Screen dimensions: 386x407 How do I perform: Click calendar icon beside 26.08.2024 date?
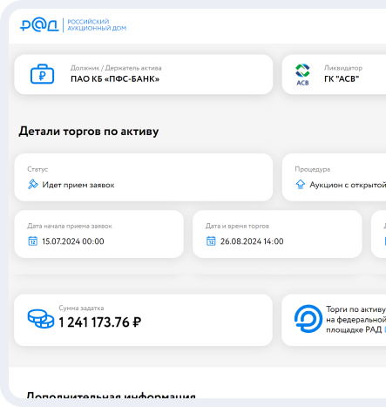coord(211,241)
